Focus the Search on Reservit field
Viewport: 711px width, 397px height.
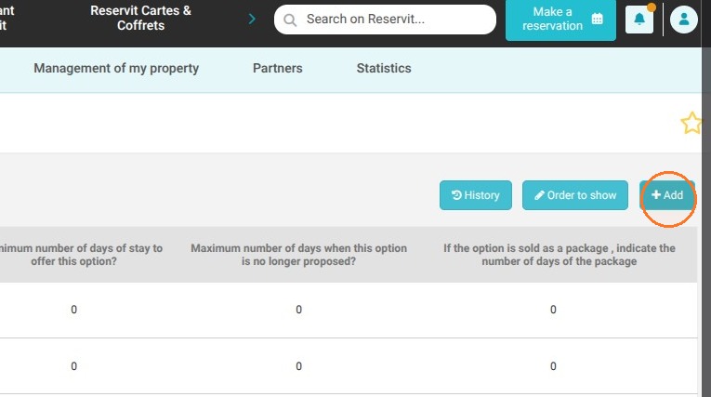[x=385, y=19]
